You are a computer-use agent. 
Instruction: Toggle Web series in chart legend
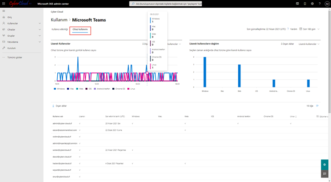coord(80,89)
